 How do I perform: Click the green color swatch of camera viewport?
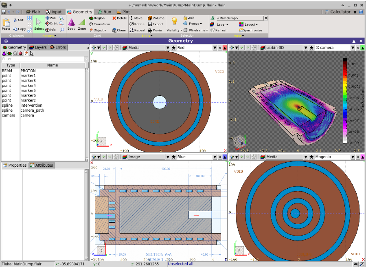tap(363, 48)
